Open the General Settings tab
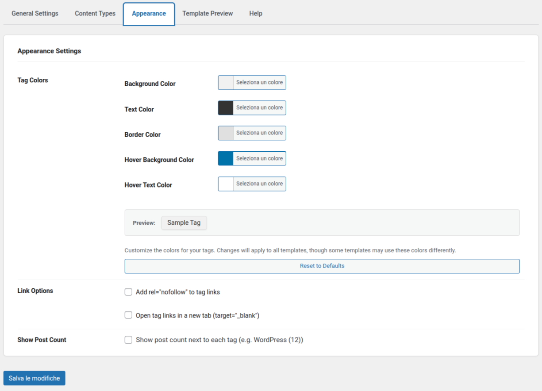The width and height of the screenshot is (542, 391). (x=35, y=13)
